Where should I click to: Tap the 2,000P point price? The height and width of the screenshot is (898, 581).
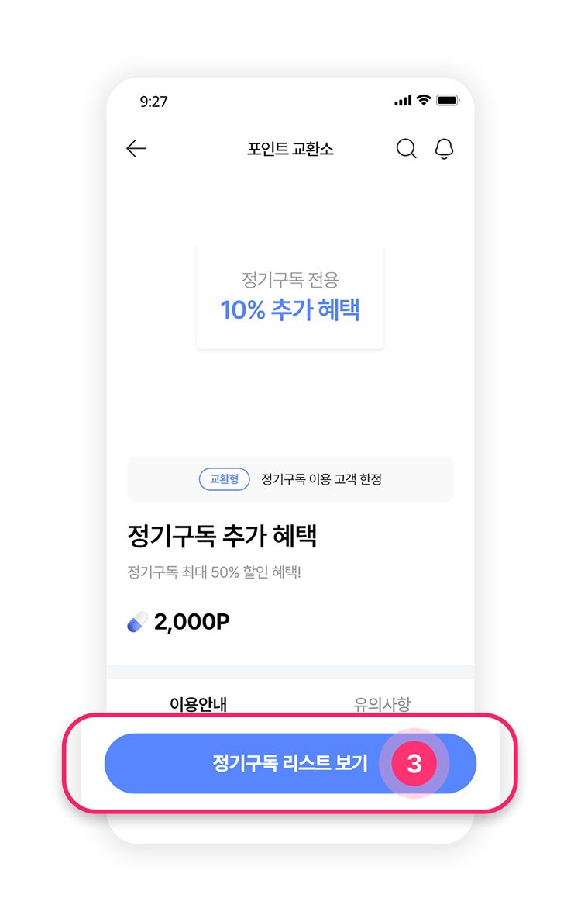coord(191,622)
